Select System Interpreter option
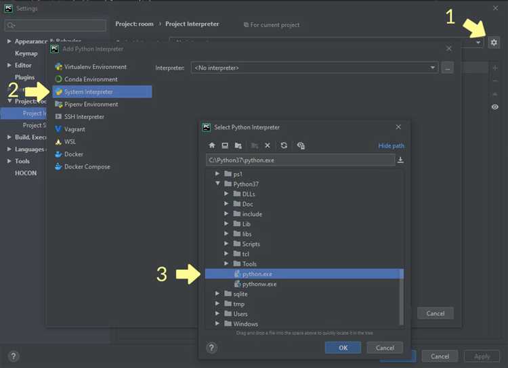Screen dimensions: 508x368 pos(102,92)
